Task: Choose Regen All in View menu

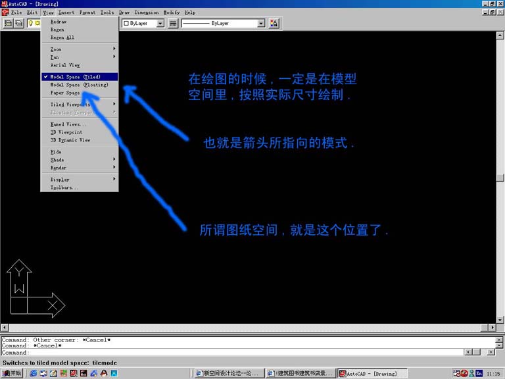Action: pyautogui.click(x=80, y=38)
